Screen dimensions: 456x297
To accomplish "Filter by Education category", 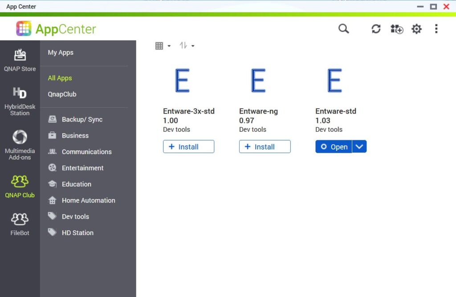I will tap(77, 184).
